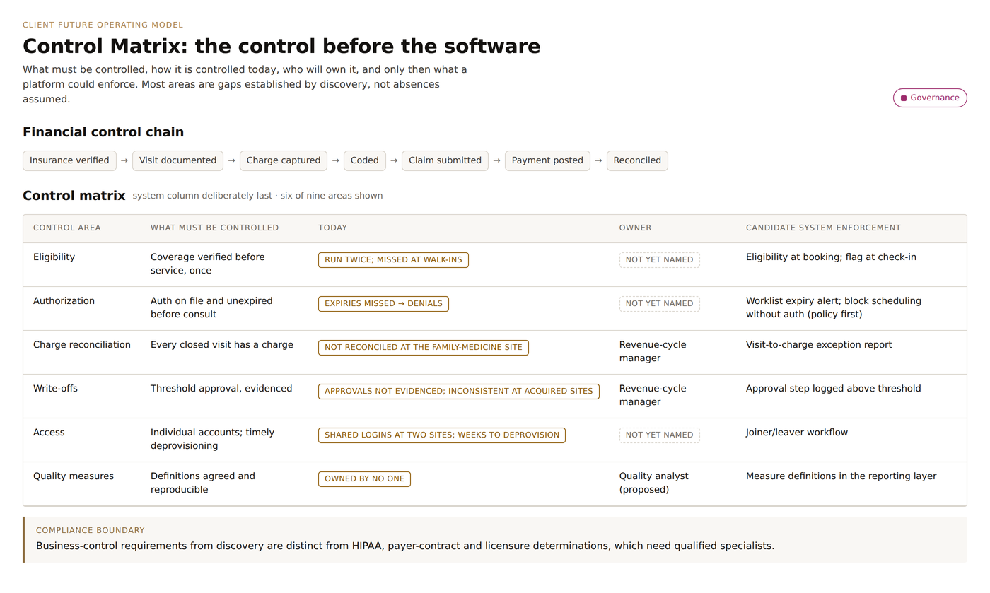Image resolution: width=990 pixels, height=593 pixels.
Task: Click Revenue-cycle manager in Charge reconciliation row
Action: [x=653, y=351]
